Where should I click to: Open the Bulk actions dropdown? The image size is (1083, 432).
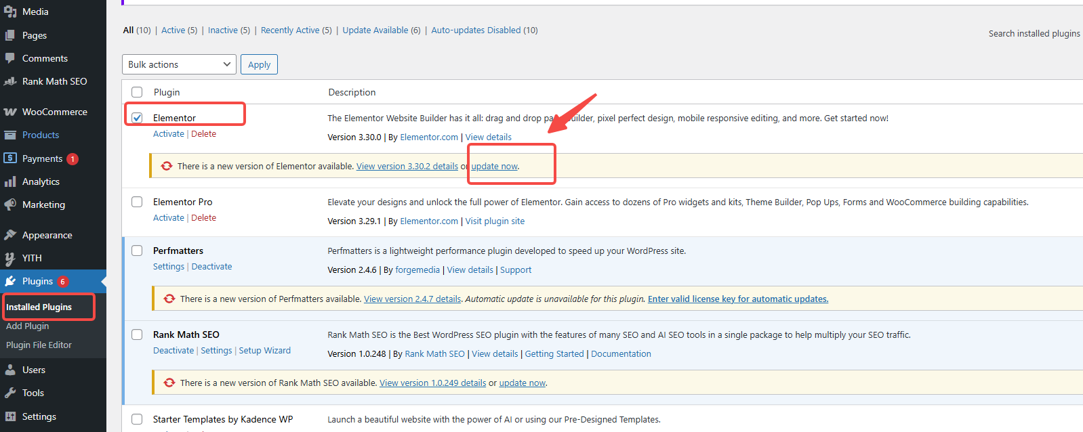[x=179, y=64]
